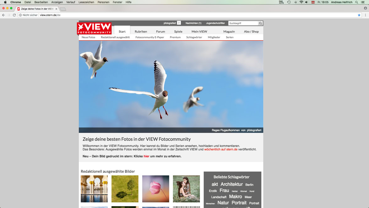Viewport: 369px width, 208px height.
Task: Click the Frau tag
Action: [x=224, y=190]
